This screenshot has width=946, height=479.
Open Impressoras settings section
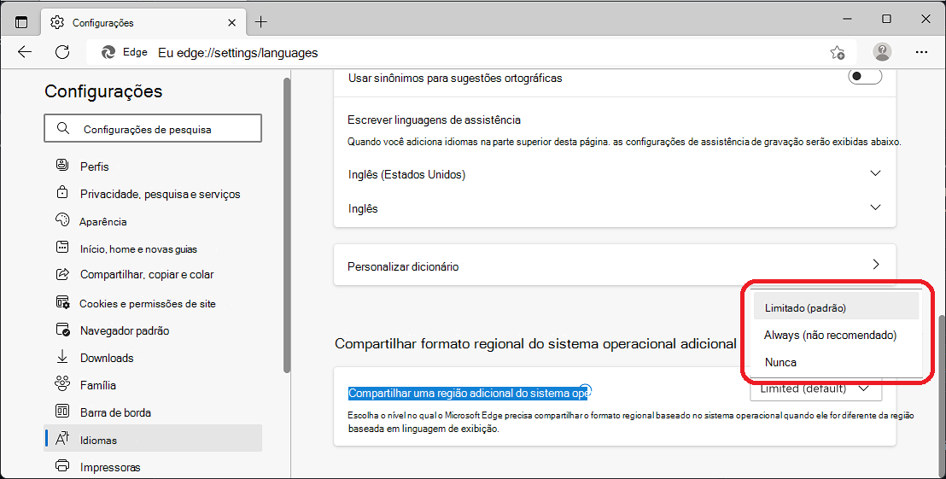[153, 467]
